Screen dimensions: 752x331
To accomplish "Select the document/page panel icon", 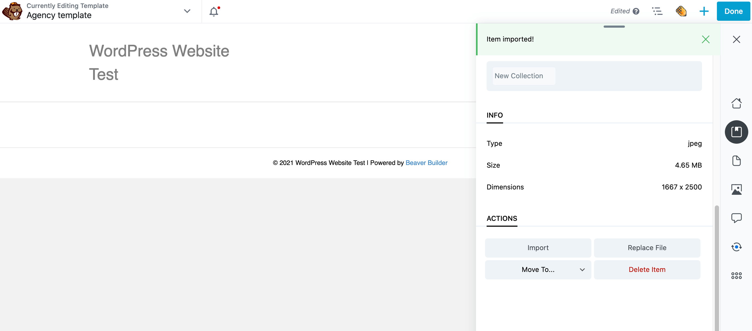I will [736, 160].
